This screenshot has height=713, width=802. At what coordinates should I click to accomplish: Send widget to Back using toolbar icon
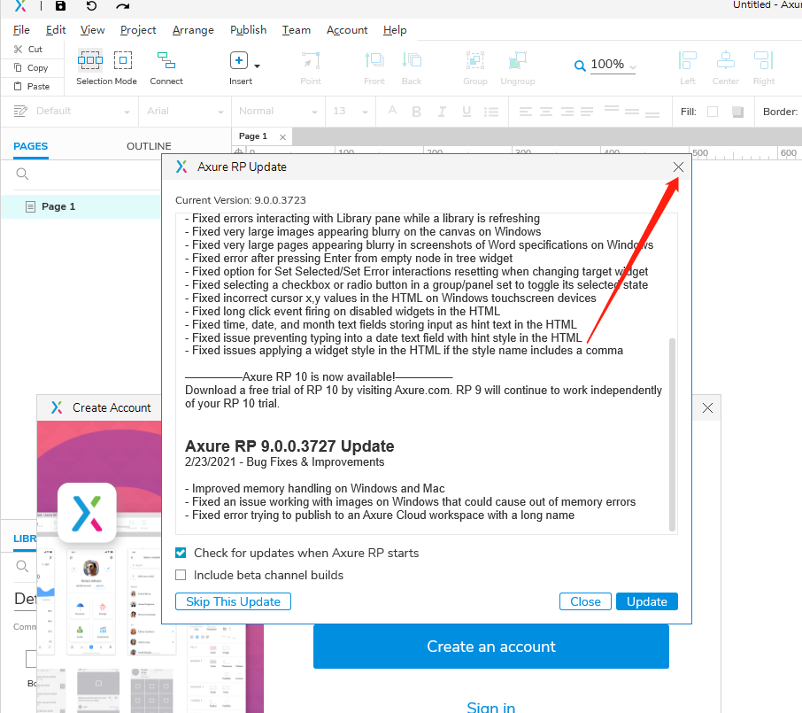point(411,62)
